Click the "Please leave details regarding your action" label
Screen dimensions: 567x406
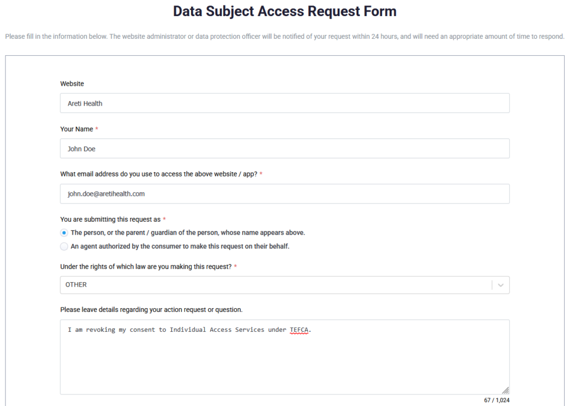click(151, 310)
